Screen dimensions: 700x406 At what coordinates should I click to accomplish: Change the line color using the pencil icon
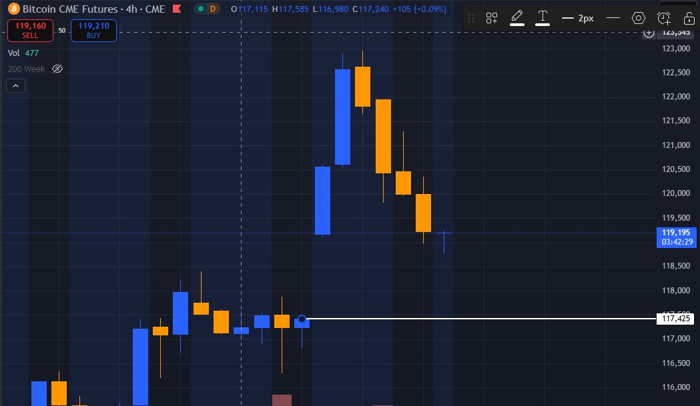tap(517, 18)
